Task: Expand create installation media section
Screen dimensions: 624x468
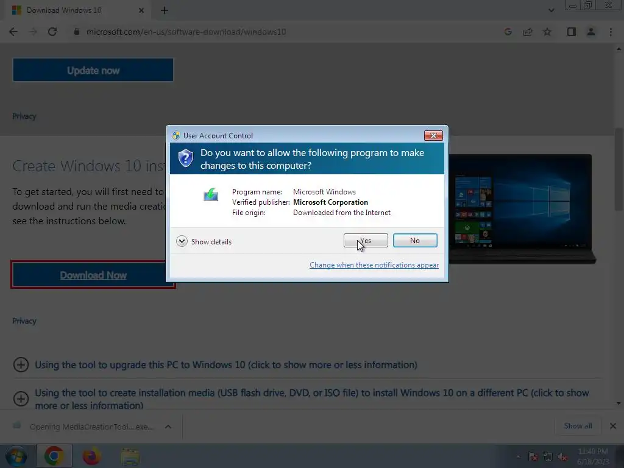Action: pyautogui.click(x=21, y=399)
